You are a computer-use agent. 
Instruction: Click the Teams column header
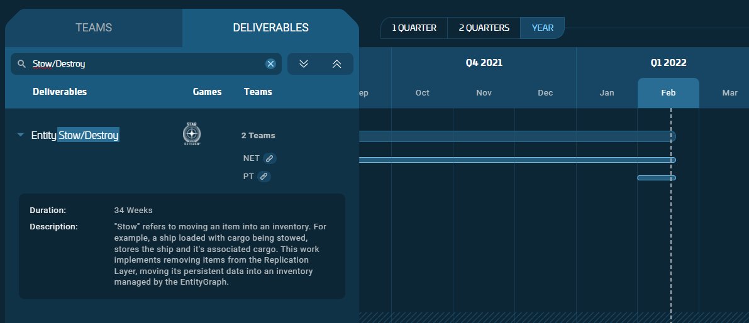click(258, 92)
